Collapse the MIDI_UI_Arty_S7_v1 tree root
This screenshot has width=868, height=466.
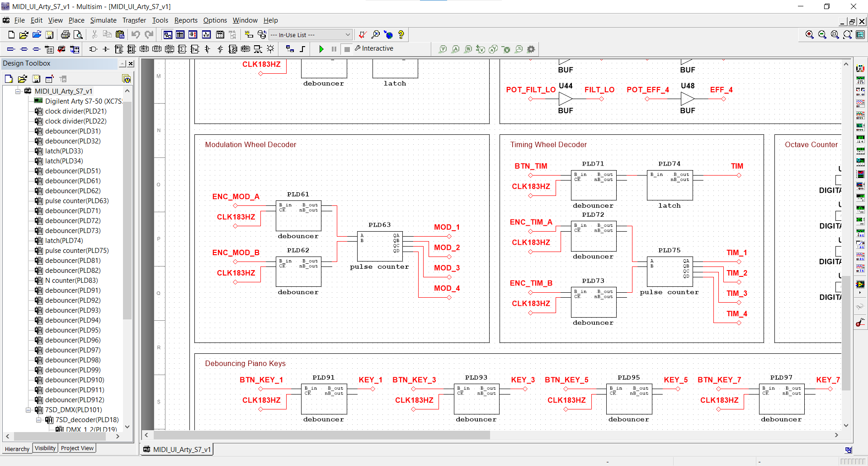click(18, 91)
